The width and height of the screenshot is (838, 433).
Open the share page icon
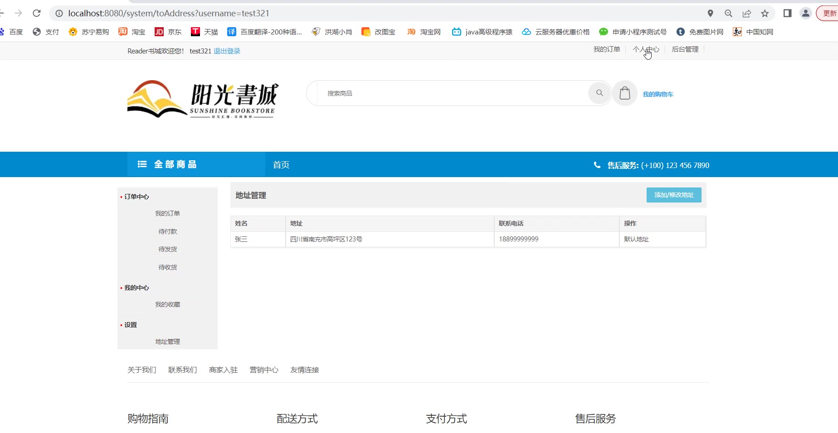[746, 13]
